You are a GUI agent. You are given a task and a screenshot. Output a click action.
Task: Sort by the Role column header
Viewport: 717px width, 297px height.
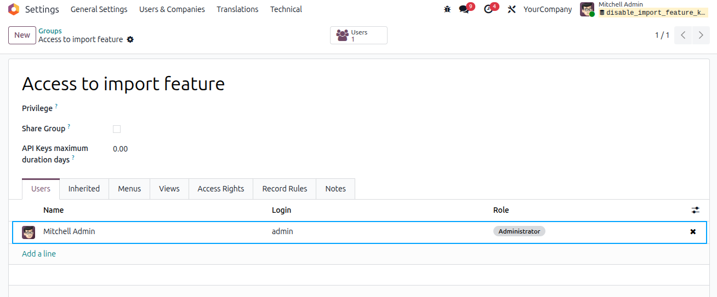[501, 210]
